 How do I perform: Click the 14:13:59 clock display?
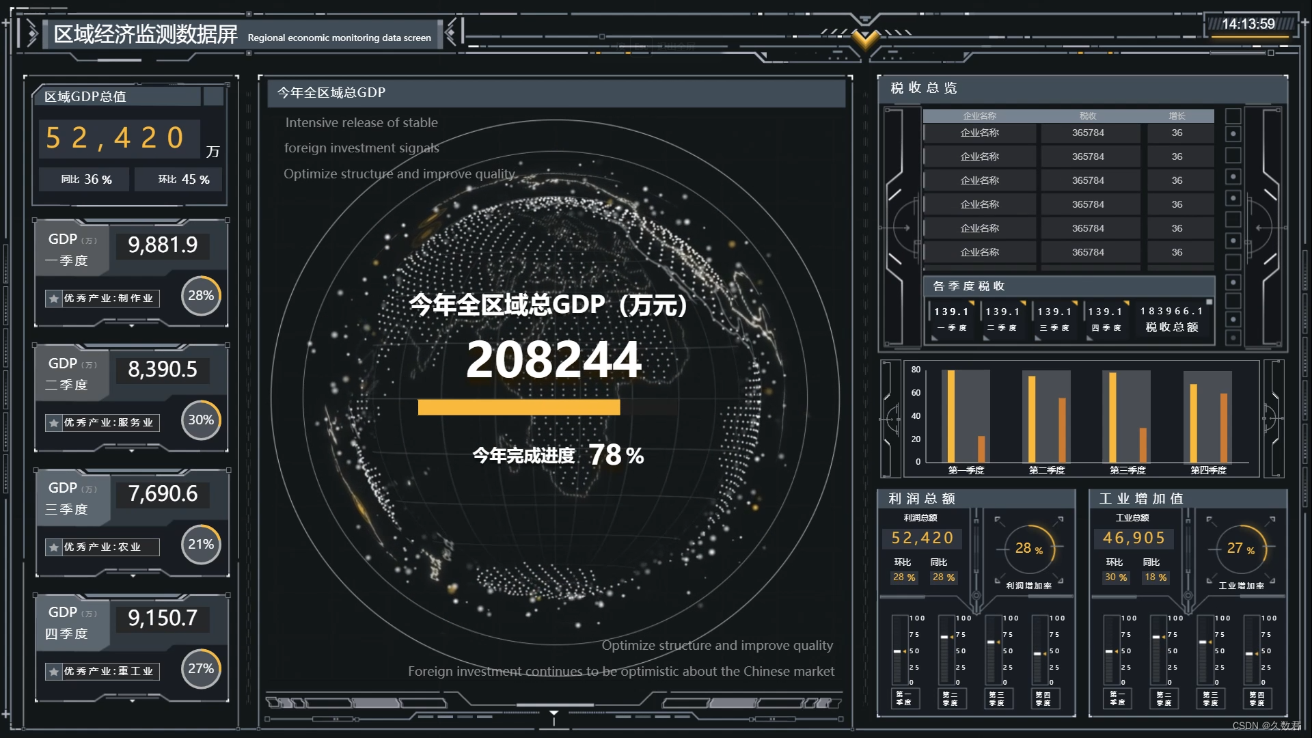(1248, 24)
